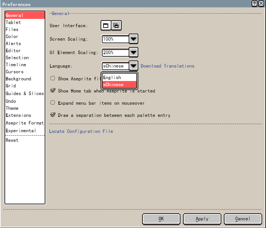Open Guides & Slices section
Screen dimensions: 266x228
(x=25, y=94)
